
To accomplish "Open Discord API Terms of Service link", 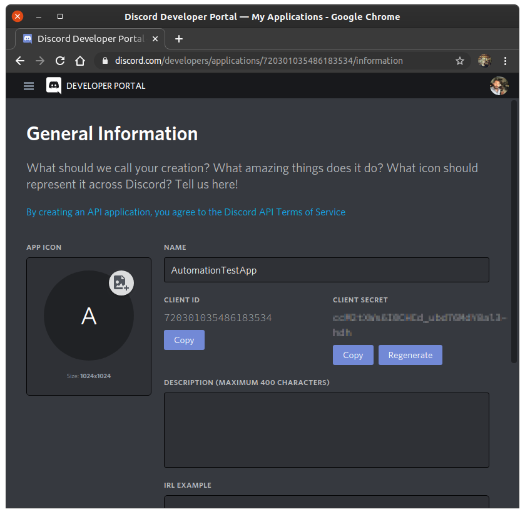I will (x=186, y=212).
